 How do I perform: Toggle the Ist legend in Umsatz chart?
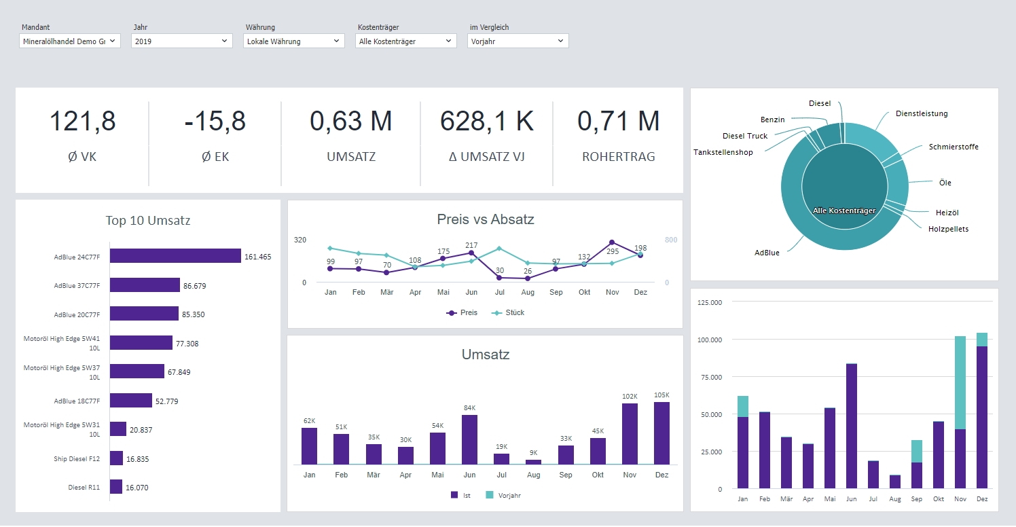pyautogui.click(x=460, y=496)
